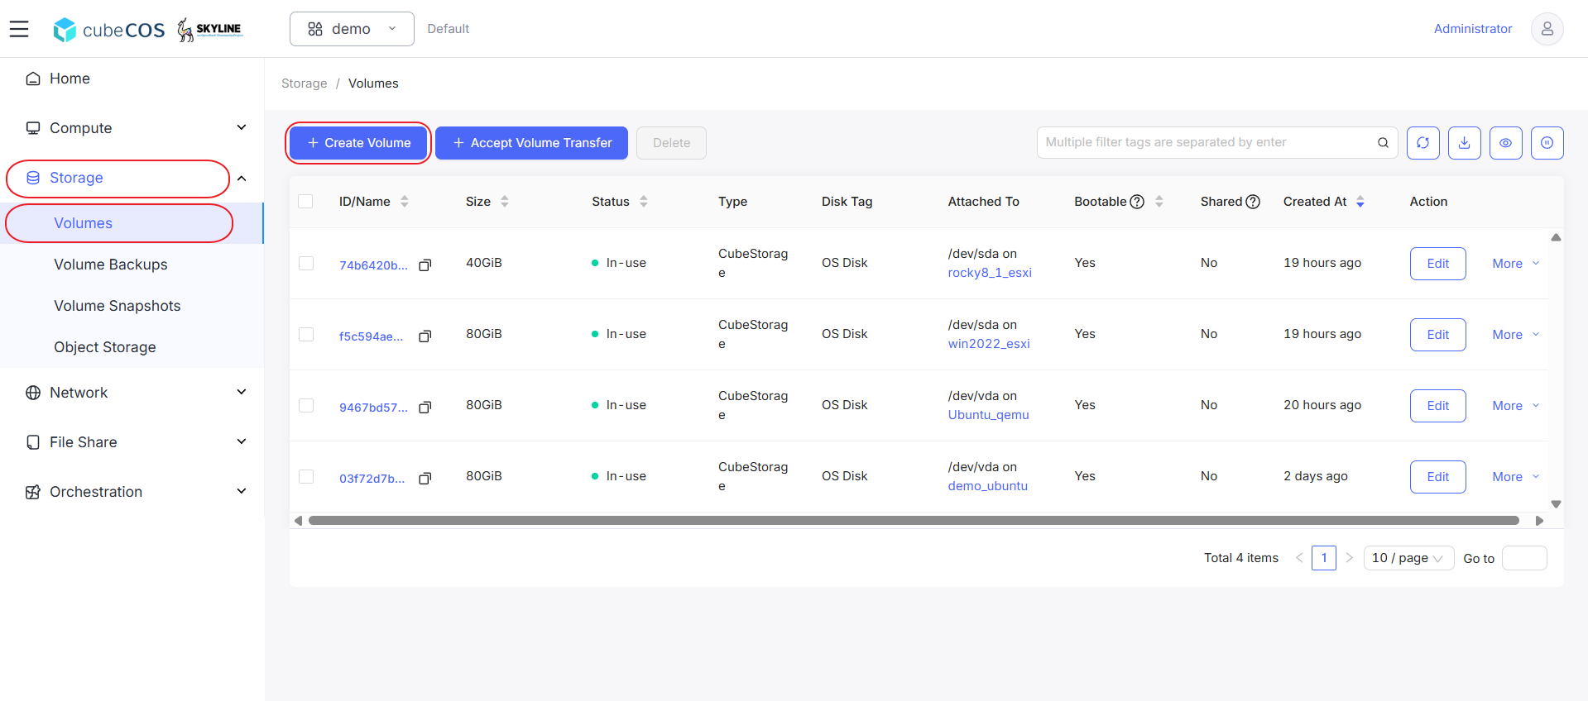The width and height of the screenshot is (1588, 701).
Task: Click the download volume list icon
Action: (x=1464, y=142)
